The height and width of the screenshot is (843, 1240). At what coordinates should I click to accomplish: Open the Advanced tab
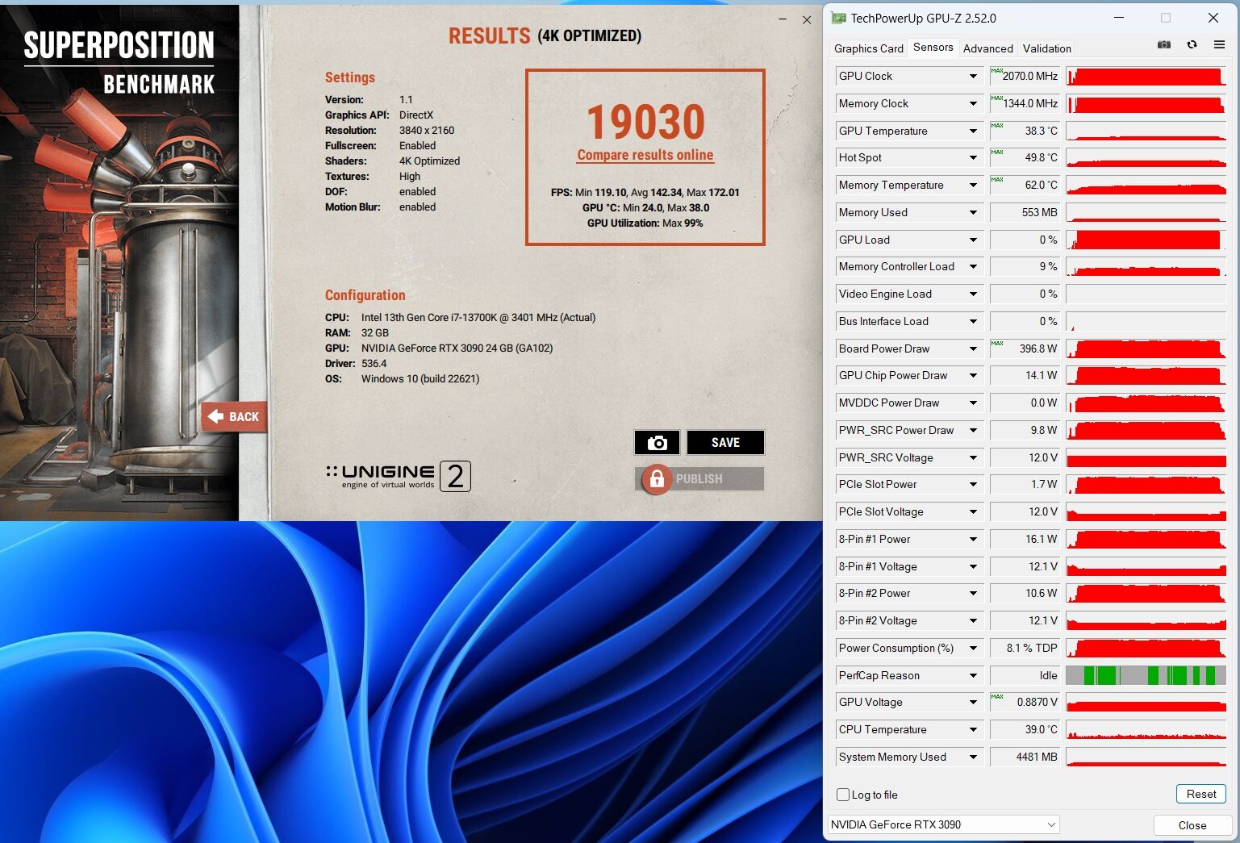[988, 48]
